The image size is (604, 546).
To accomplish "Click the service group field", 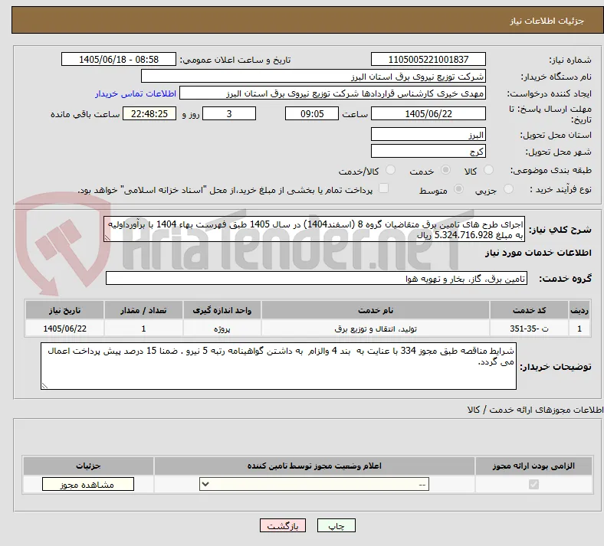I will coord(317,278).
